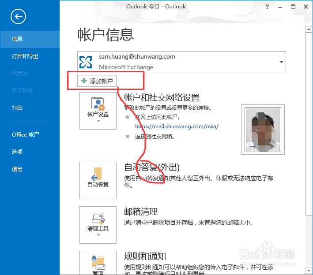Click 连接到社交网络 text
The height and width of the screenshot is (275, 313).
coord(155,137)
